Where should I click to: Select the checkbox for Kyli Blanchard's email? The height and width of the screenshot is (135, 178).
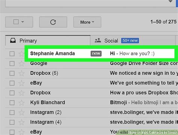[x=12, y=103]
